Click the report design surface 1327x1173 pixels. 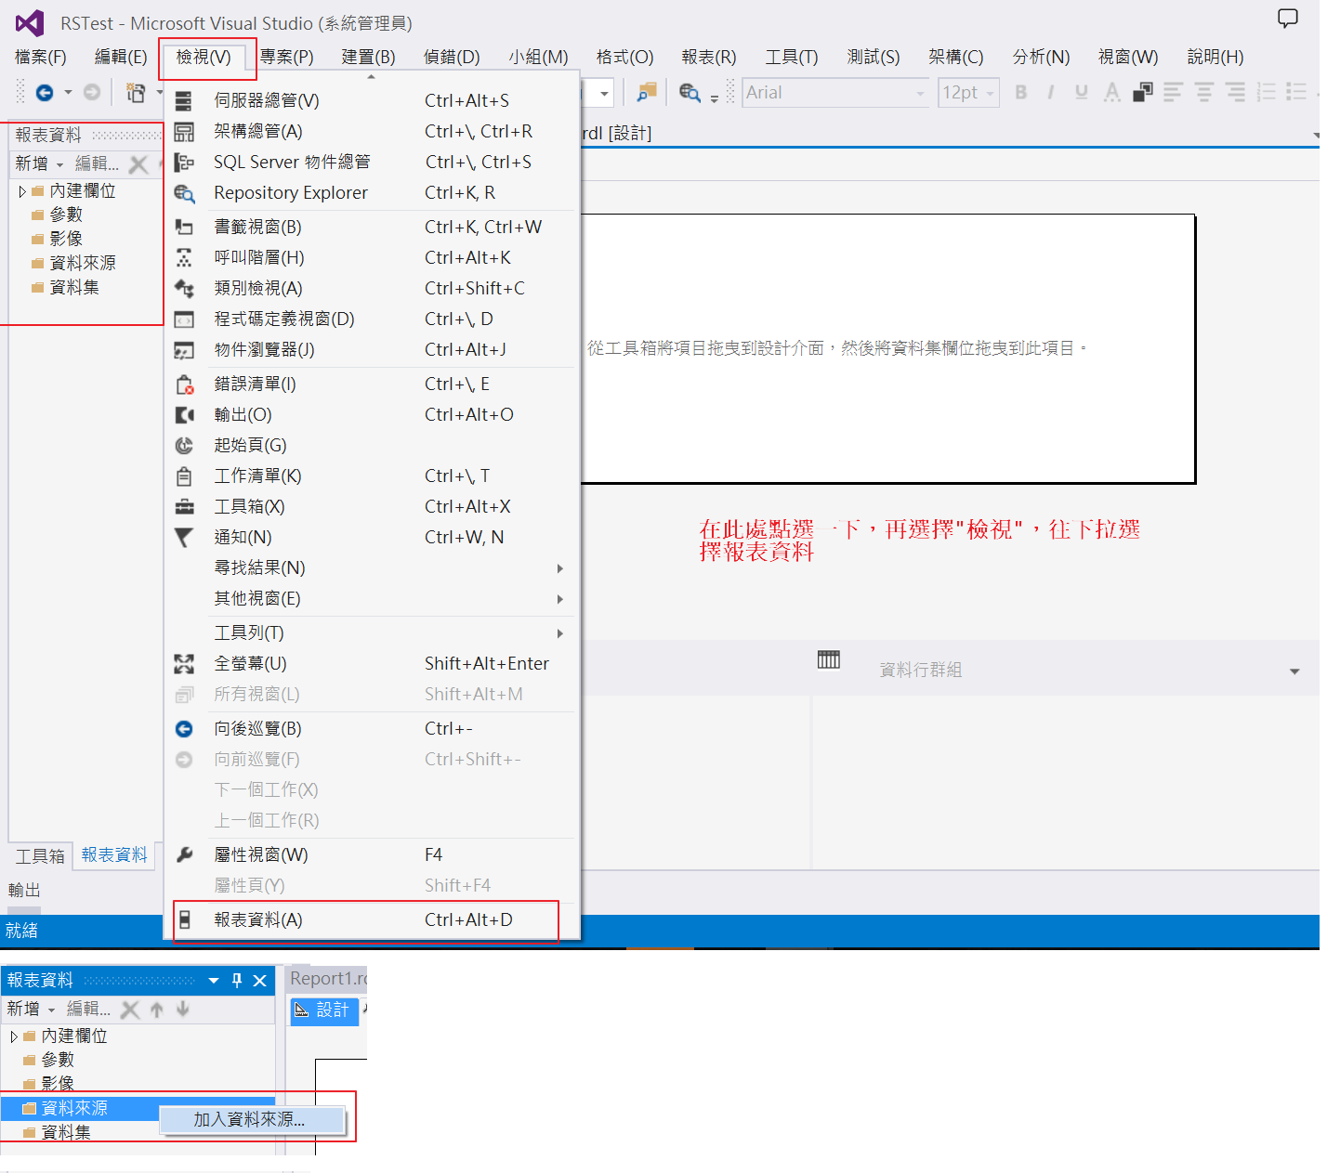tap(887, 348)
